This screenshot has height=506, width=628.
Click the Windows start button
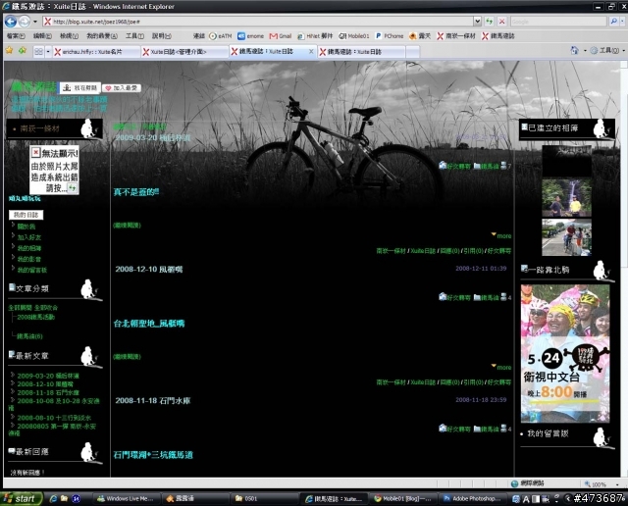21,498
